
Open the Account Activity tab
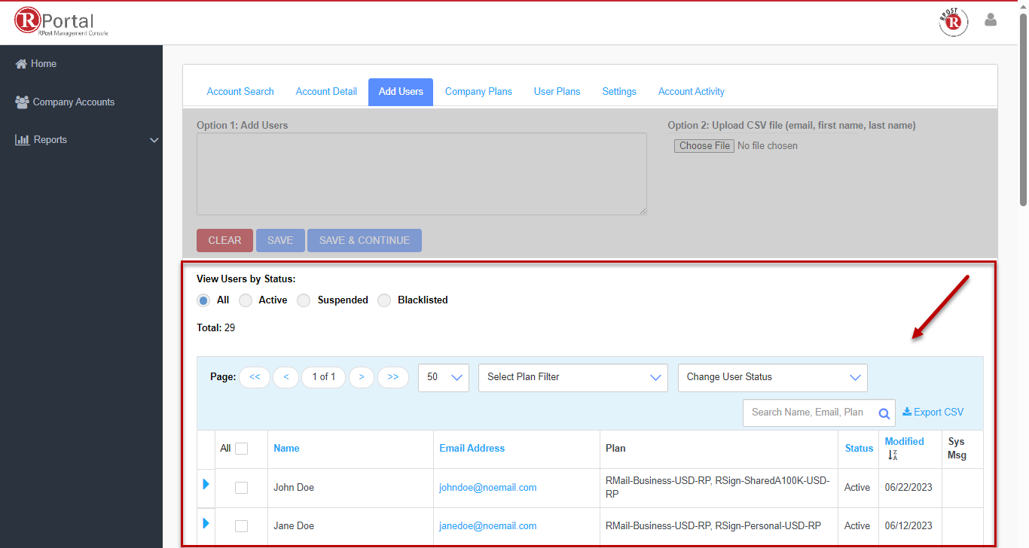(691, 92)
